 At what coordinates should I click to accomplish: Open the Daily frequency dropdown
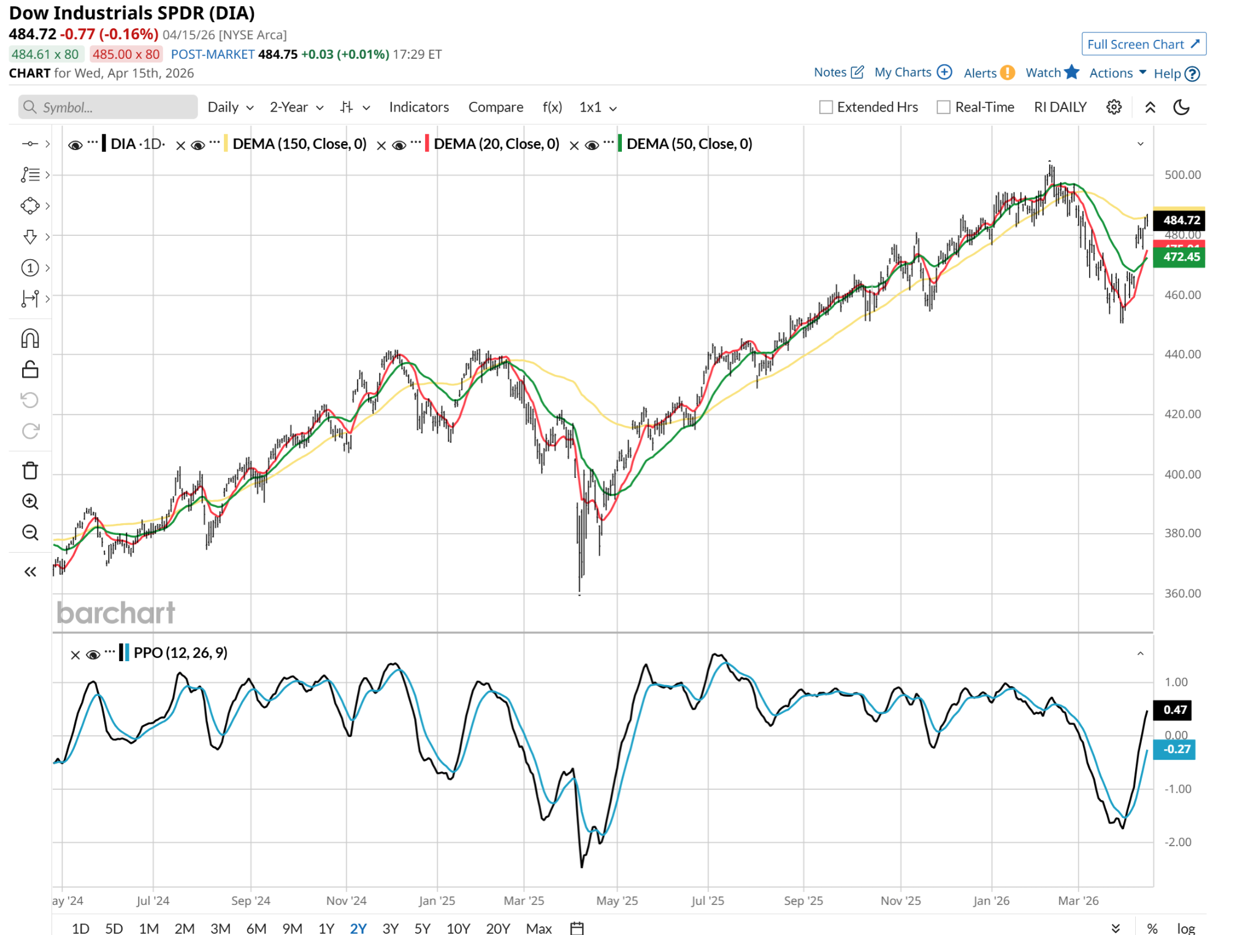click(230, 107)
